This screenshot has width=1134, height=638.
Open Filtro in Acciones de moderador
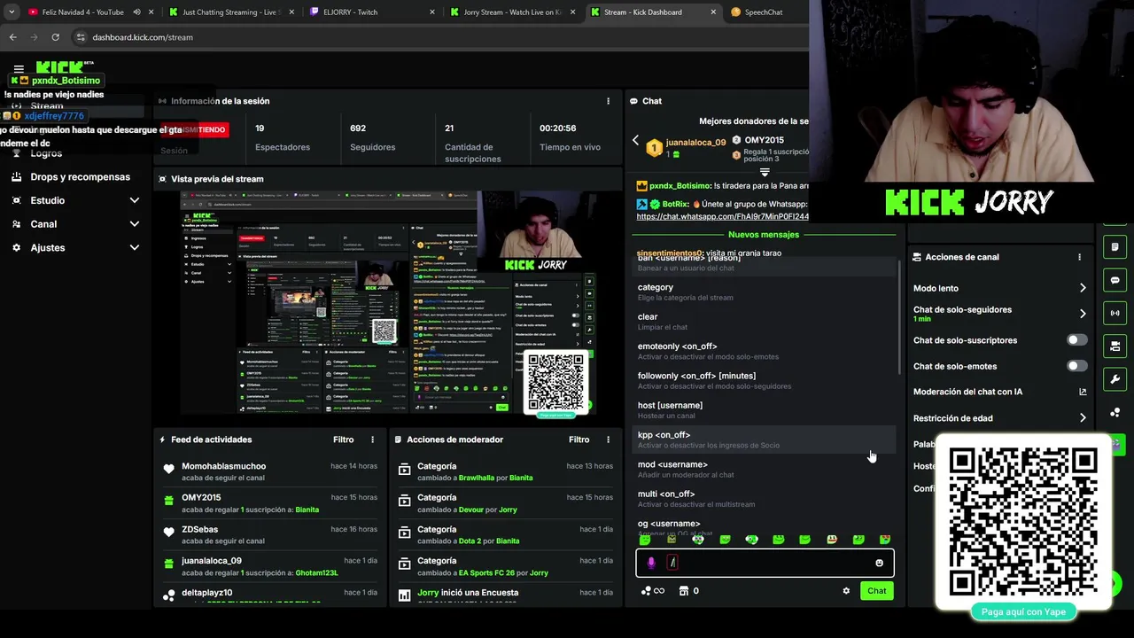coord(579,440)
